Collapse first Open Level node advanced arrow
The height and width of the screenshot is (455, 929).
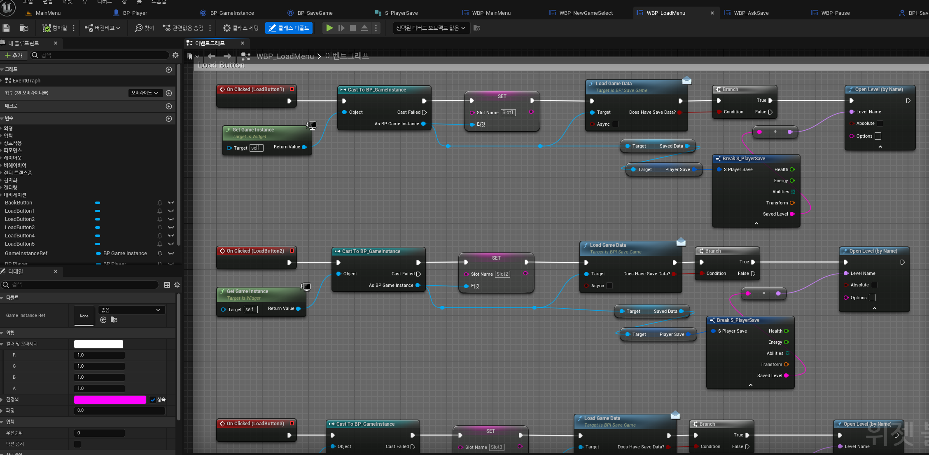880,147
